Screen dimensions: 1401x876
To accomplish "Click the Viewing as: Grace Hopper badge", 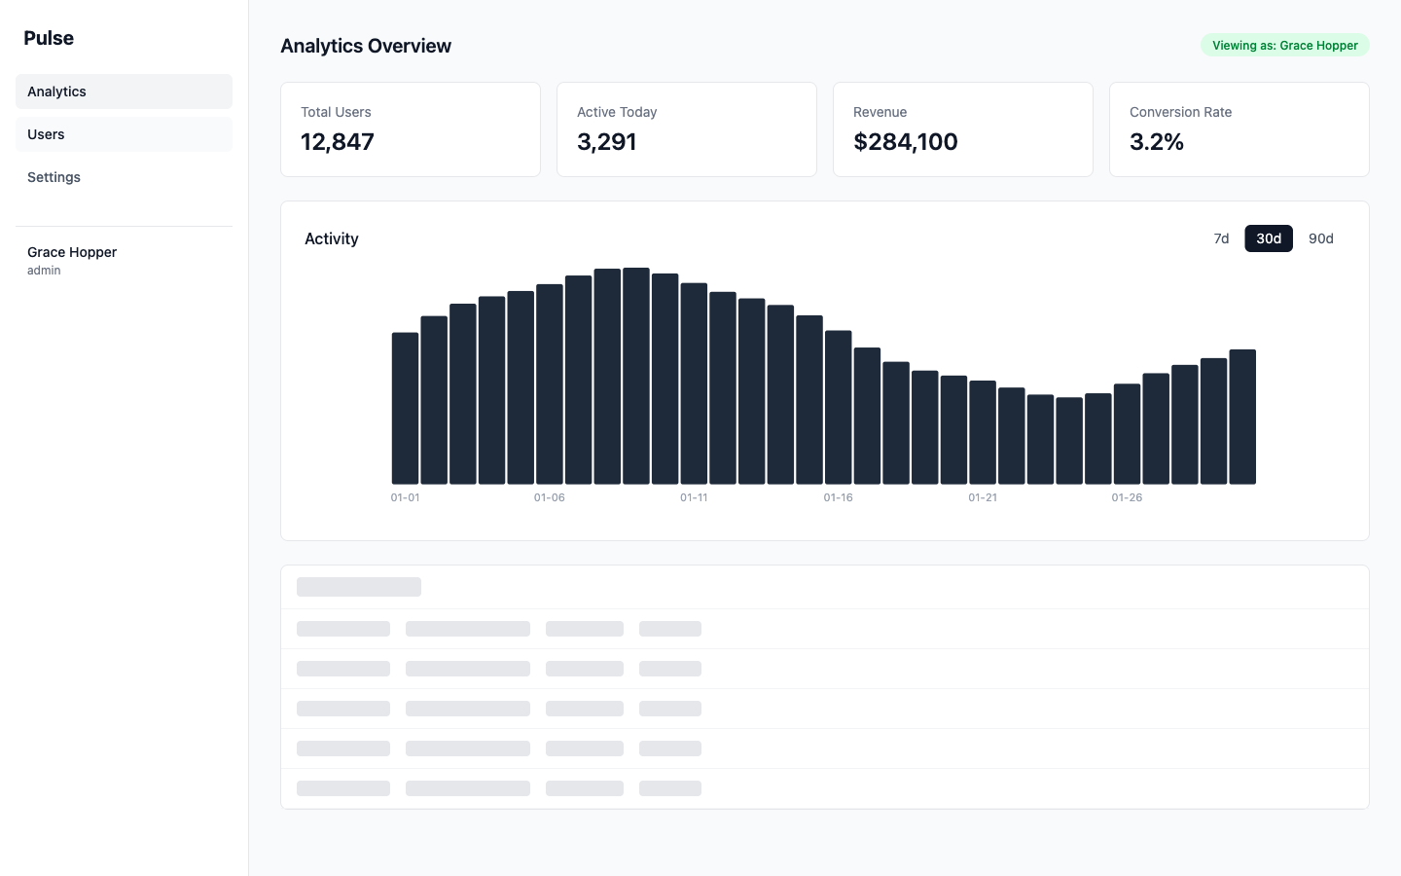I will pyautogui.click(x=1284, y=45).
